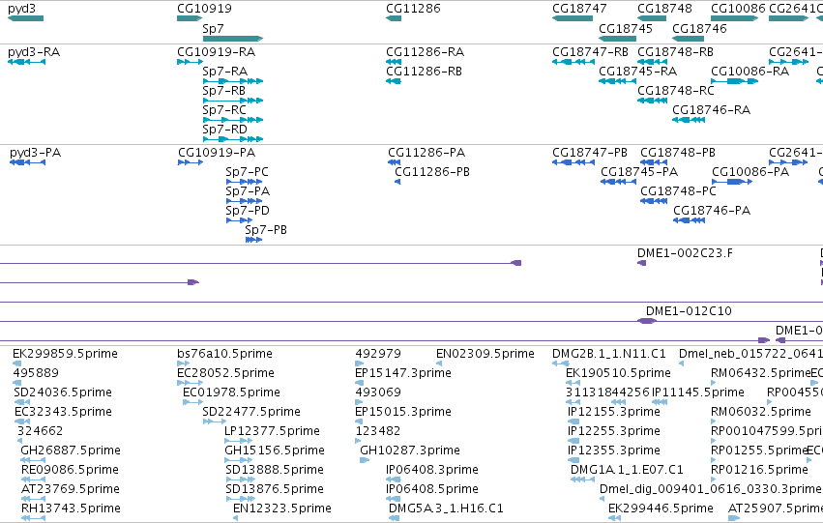Image resolution: width=823 pixels, height=523 pixels.
Task: Click EST GH26887.5prime
Action: pyautogui.click(x=33, y=460)
